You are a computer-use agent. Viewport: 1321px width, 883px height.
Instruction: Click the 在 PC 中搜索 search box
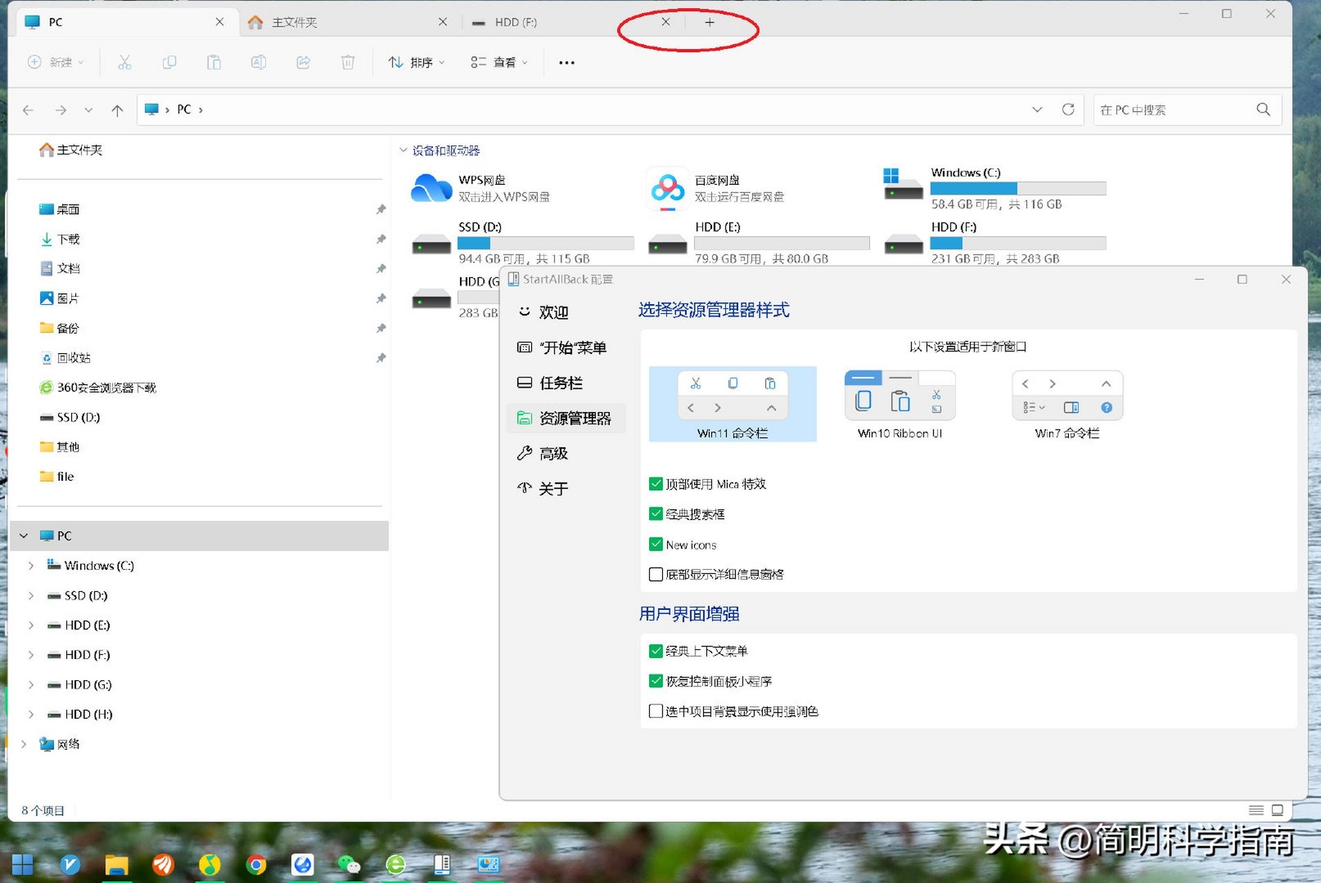point(1174,109)
